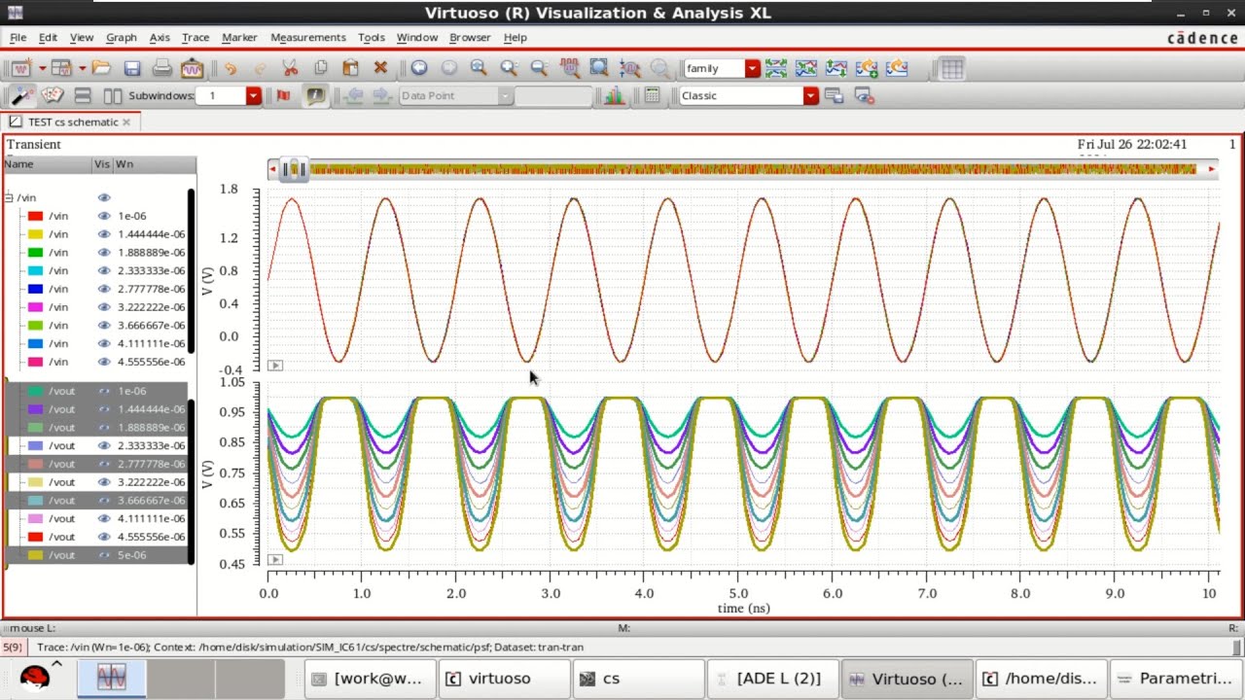Undo the last action with the undo arrow
1245x700 pixels.
230,68
